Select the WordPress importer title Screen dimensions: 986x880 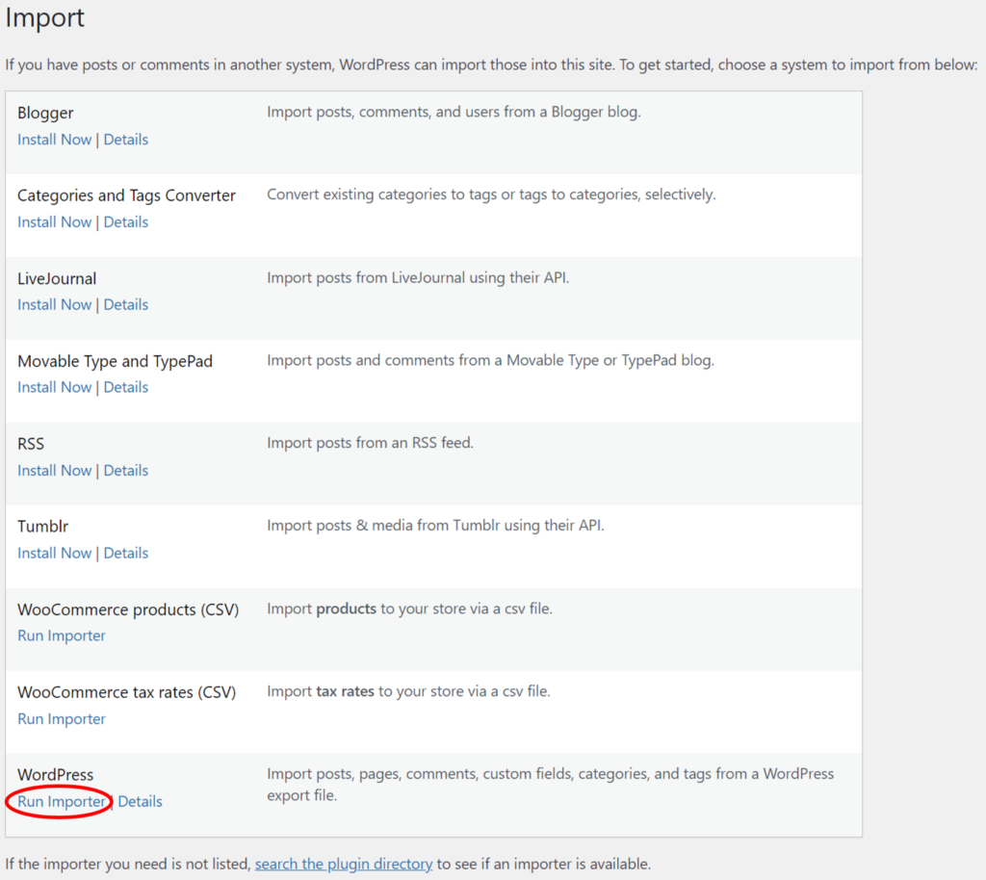tap(55, 774)
